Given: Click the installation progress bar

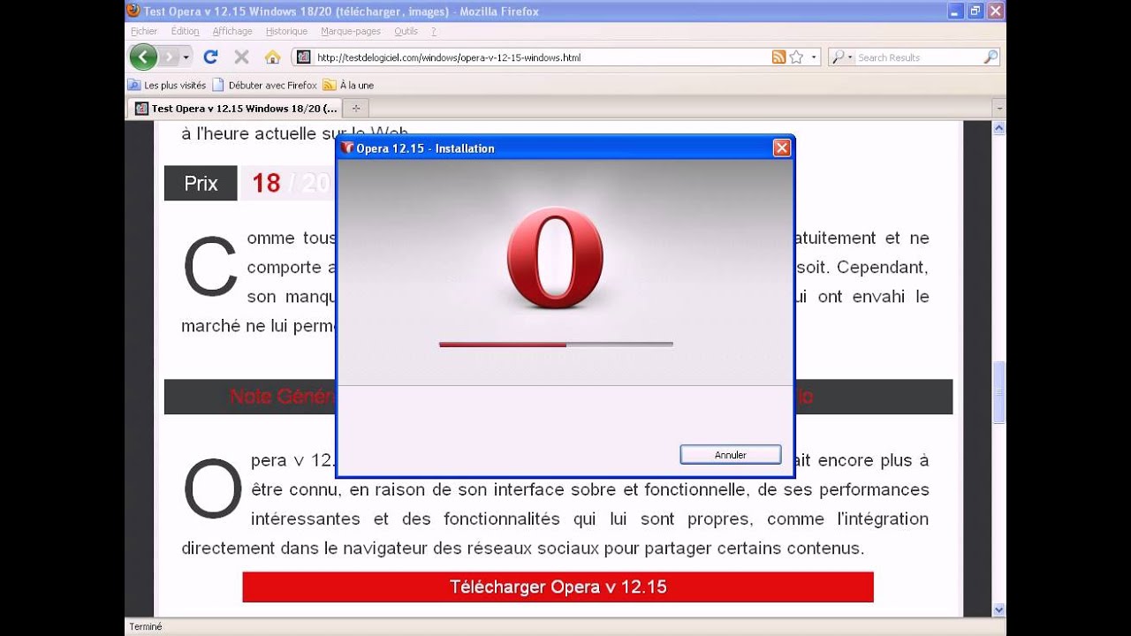Looking at the screenshot, I should (x=556, y=344).
